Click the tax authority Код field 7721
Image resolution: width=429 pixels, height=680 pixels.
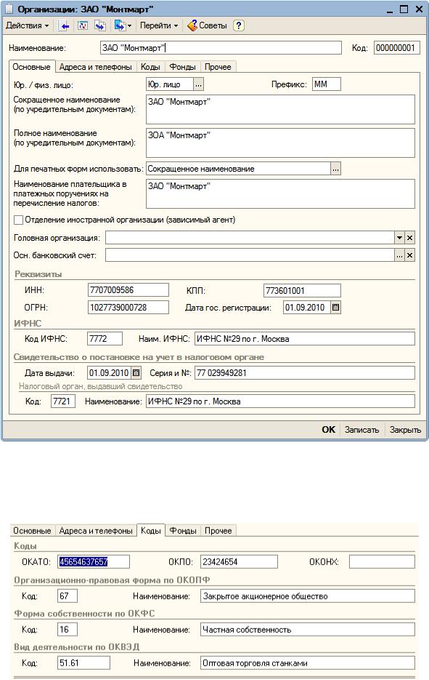(62, 401)
